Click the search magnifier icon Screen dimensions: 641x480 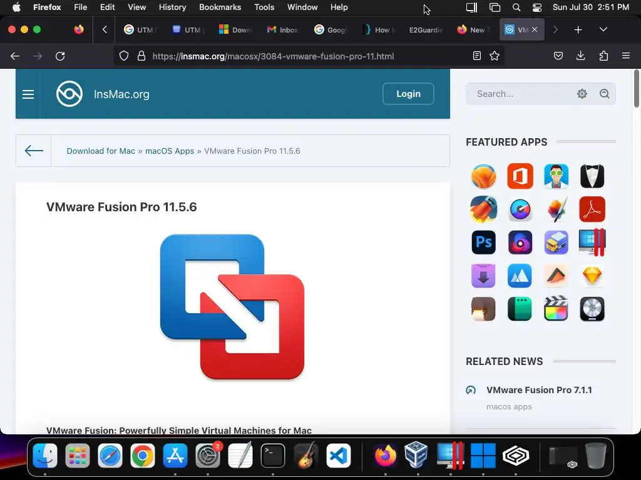(604, 94)
